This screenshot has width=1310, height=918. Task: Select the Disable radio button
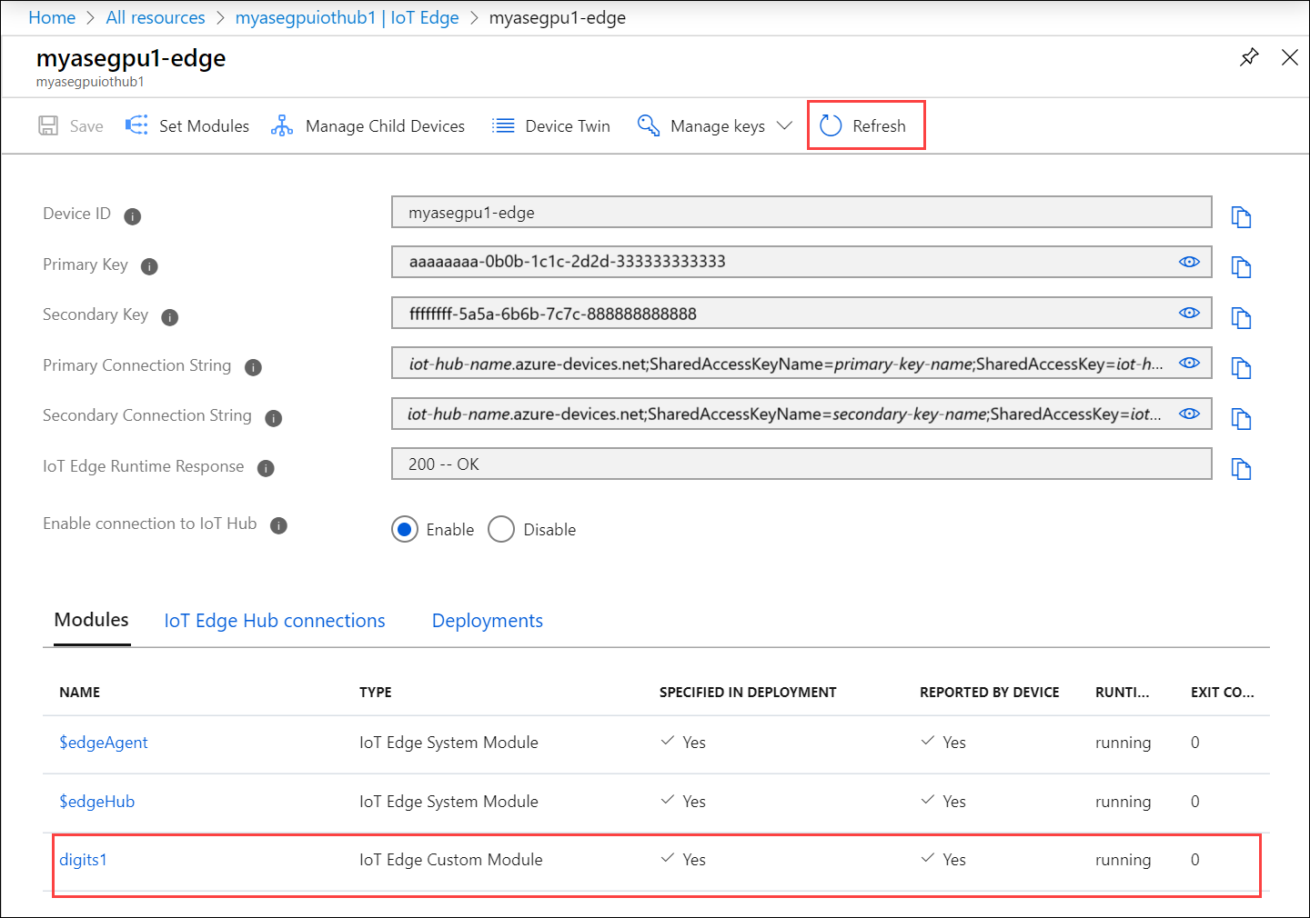pos(501,529)
